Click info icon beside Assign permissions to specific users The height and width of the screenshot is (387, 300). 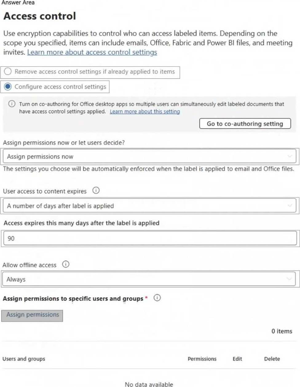[x=157, y=298]
